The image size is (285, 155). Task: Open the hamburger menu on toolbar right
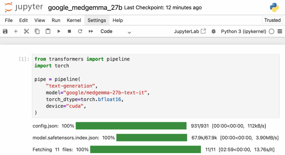280,32
